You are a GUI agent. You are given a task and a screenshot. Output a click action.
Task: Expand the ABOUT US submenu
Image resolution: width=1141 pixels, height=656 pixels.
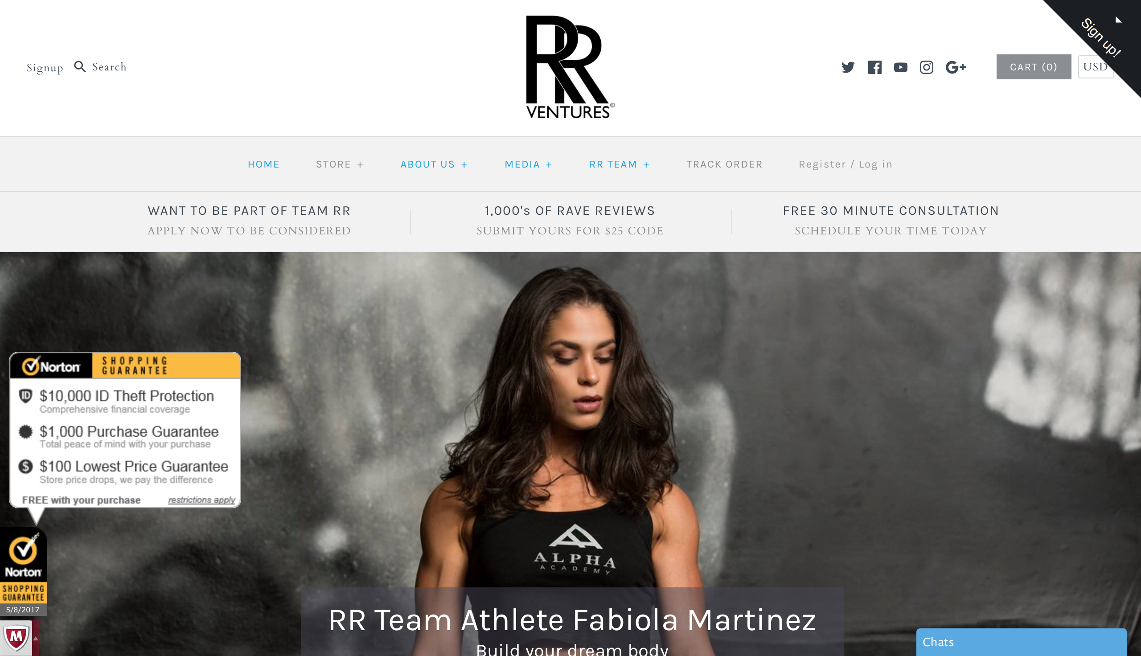click(x=434, y=164)
